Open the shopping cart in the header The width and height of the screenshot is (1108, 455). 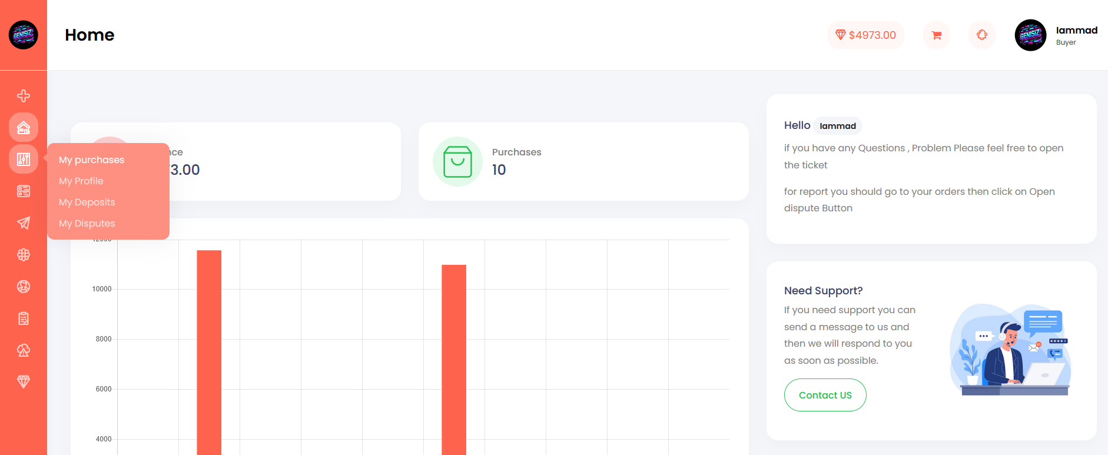tap(936, 35)
